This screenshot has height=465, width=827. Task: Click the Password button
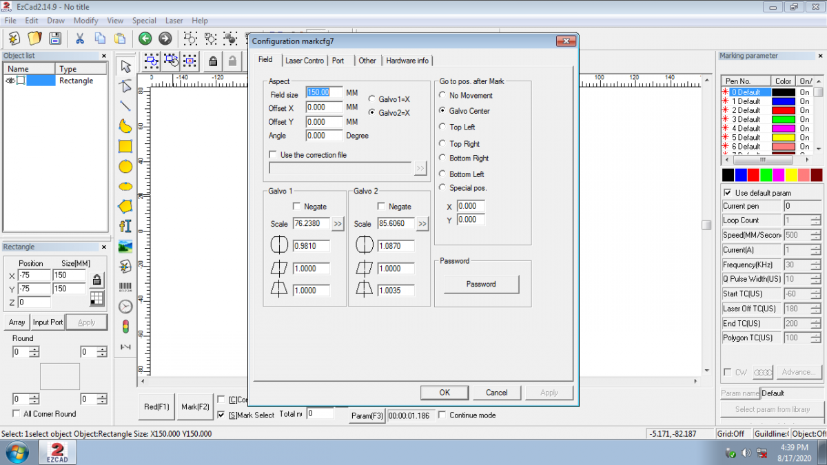pyautogui.click(x=481, y=284)
